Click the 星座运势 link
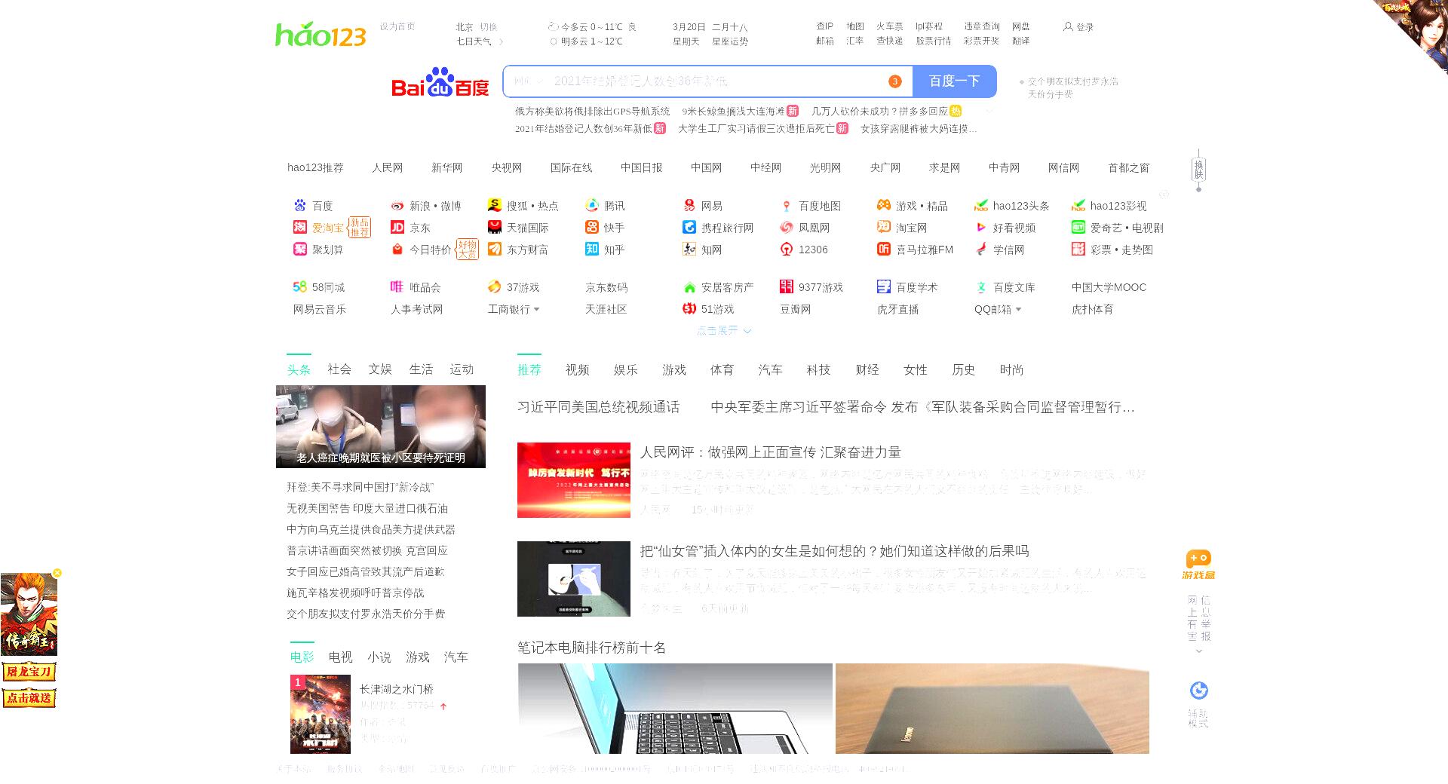Screen dimensions: 1448x784 (730, 41)
